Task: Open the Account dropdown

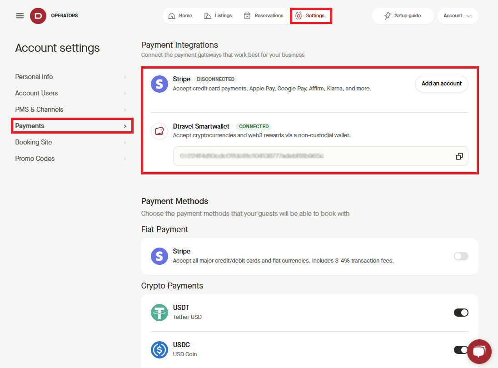Action: point(458,16)
